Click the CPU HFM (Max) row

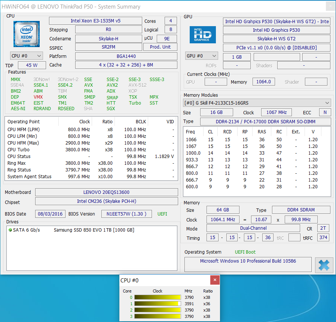91,143
